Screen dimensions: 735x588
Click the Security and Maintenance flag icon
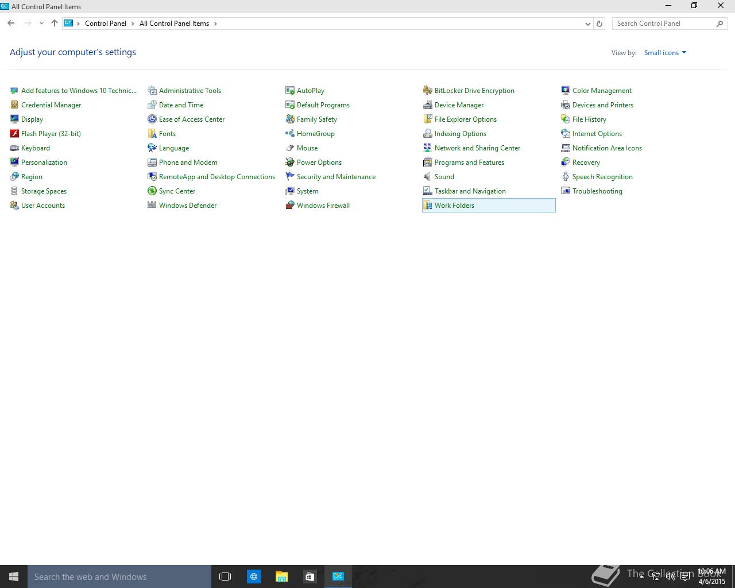(x=290, y=176)
